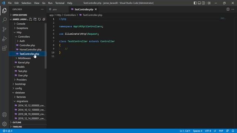
Task: Toggle Panel layout icon in title bar
Action: pyautogui.click(x=199, y=3)
